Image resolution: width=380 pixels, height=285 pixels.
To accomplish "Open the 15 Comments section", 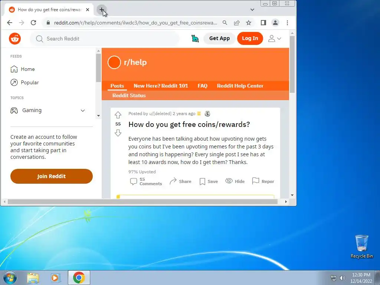I will pos(146,181).
